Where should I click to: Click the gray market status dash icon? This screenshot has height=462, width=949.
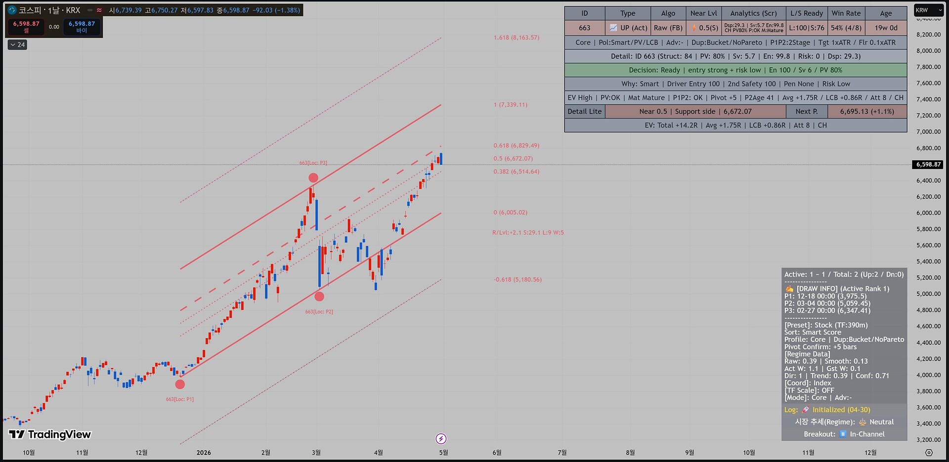(90, 10)
